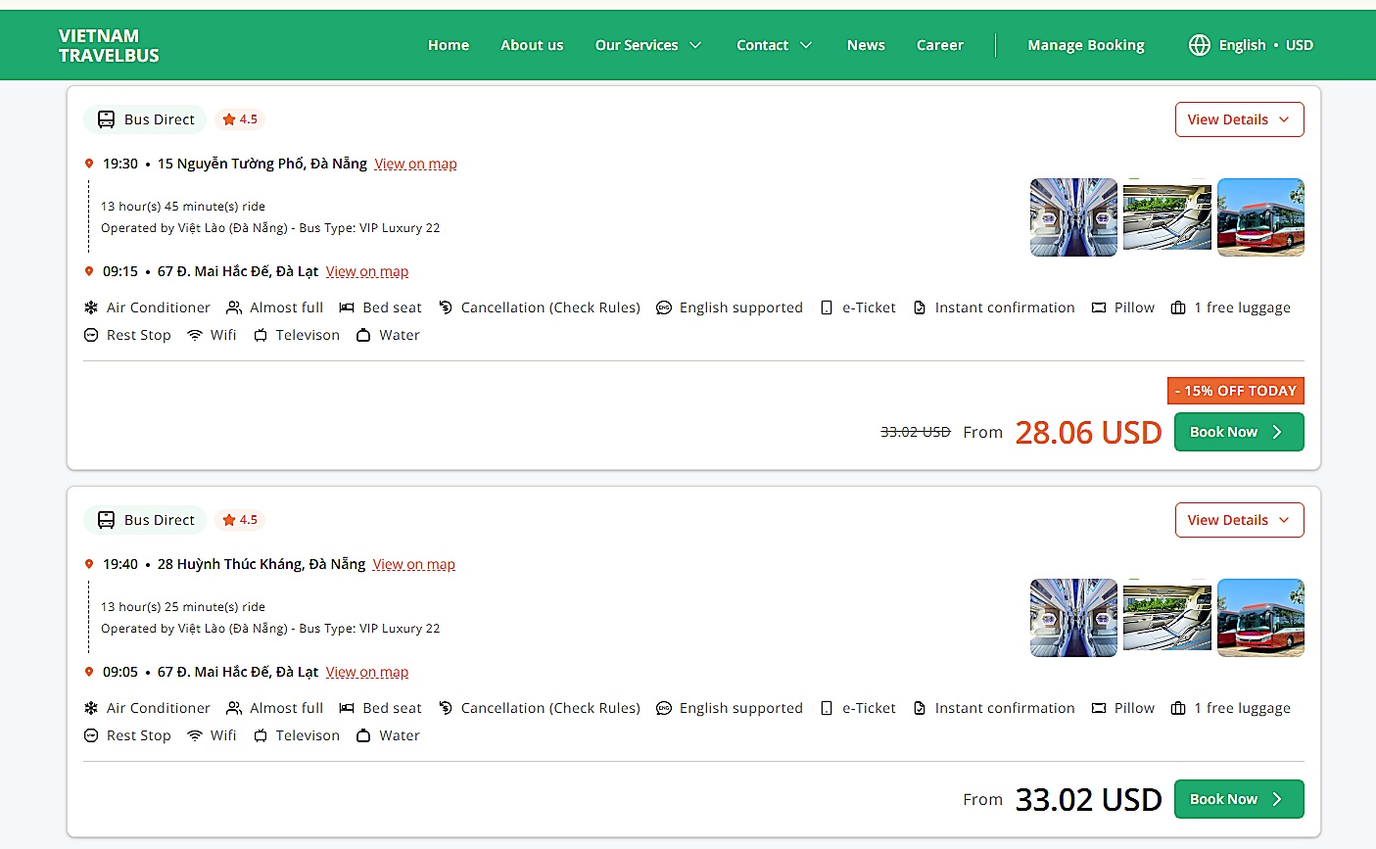Viewport: 1376px width, 849px height.
Task: Click 4.5 star rating on 19:40 trip
Action: click(240, 520)
